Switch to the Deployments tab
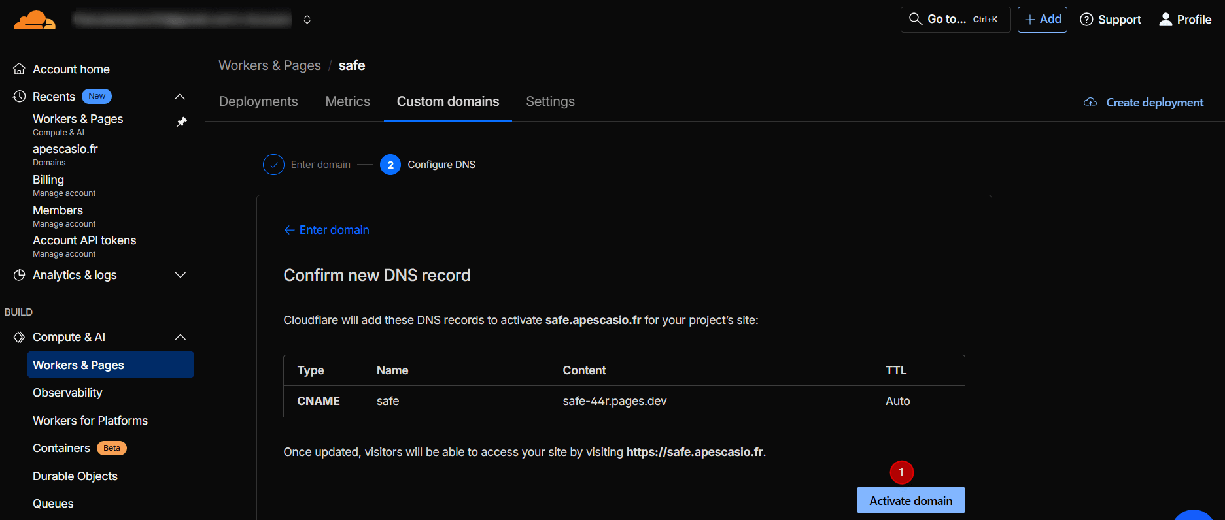The height and width of the screenshot is (520, 1225). coord(258,101)
